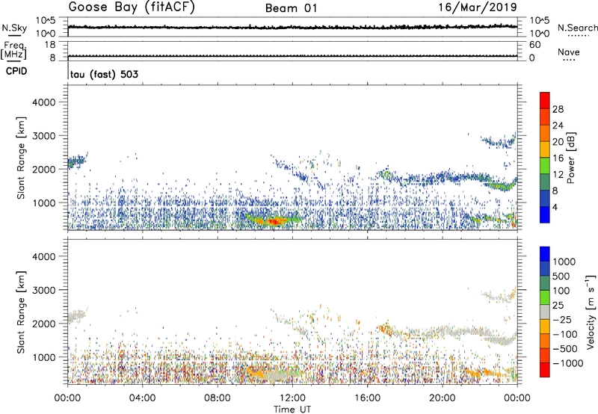Click the "CPID" label

(x=16, y=71)
